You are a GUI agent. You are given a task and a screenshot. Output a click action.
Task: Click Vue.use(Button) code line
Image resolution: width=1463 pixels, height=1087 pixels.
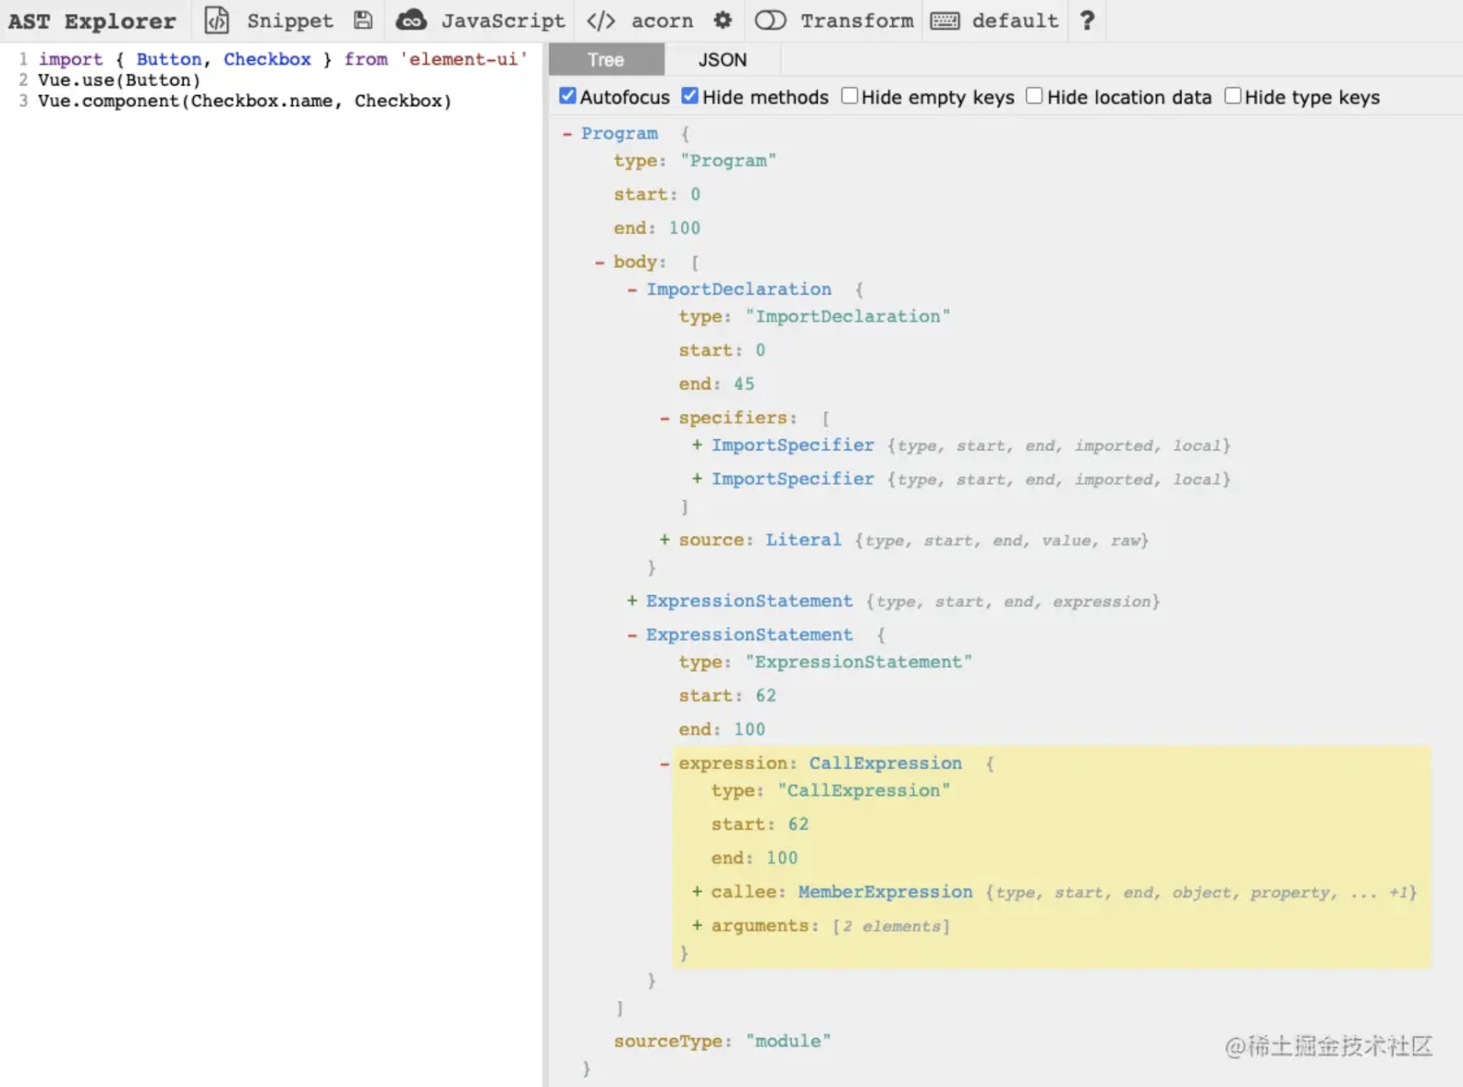[x=119, y=80]
